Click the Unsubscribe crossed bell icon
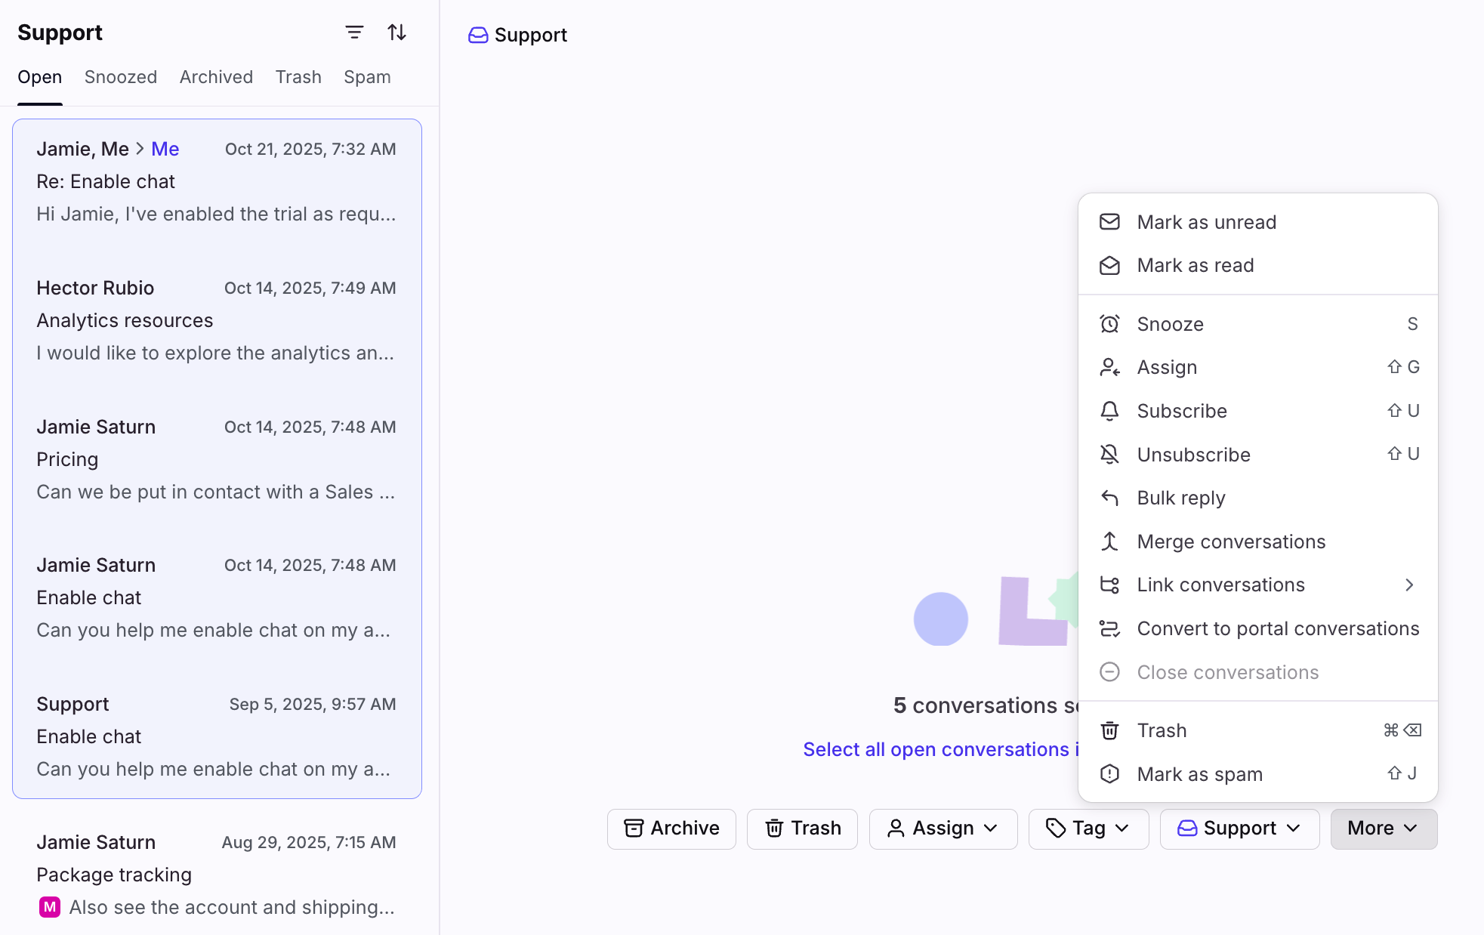The height and width of the screenshot is (935, 1484). tap(1109, 455)
